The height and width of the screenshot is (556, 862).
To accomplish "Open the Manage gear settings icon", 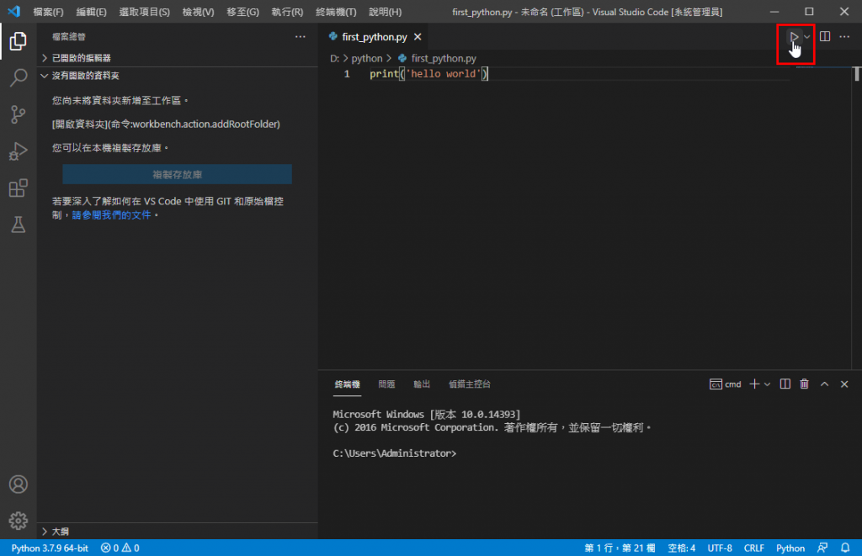I will tap(19, 521).
